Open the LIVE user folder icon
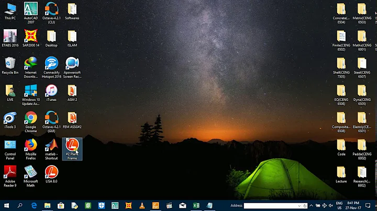The image size is (377, 211). [10, 93]
